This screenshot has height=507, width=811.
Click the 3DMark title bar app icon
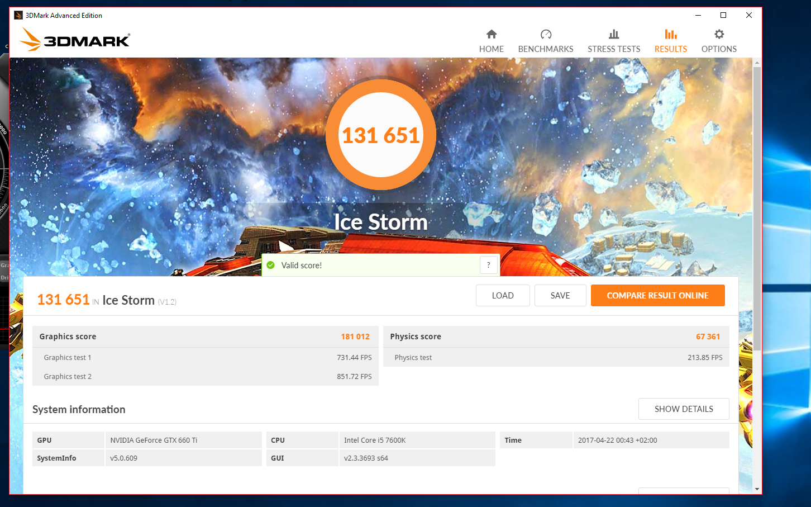pos(18,15)
